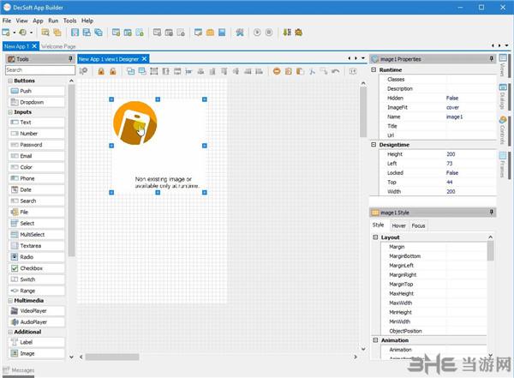Collapse the Additional group in Tools
The width and height of the screenshot is (514, 378).
[x=10, y=332]
